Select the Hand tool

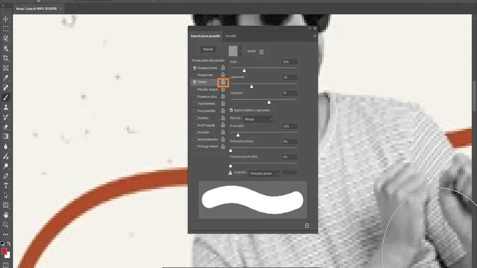point(6,215)
